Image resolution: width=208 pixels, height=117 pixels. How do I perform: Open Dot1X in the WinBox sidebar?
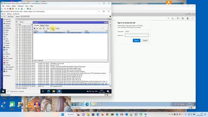coord(7,60)
